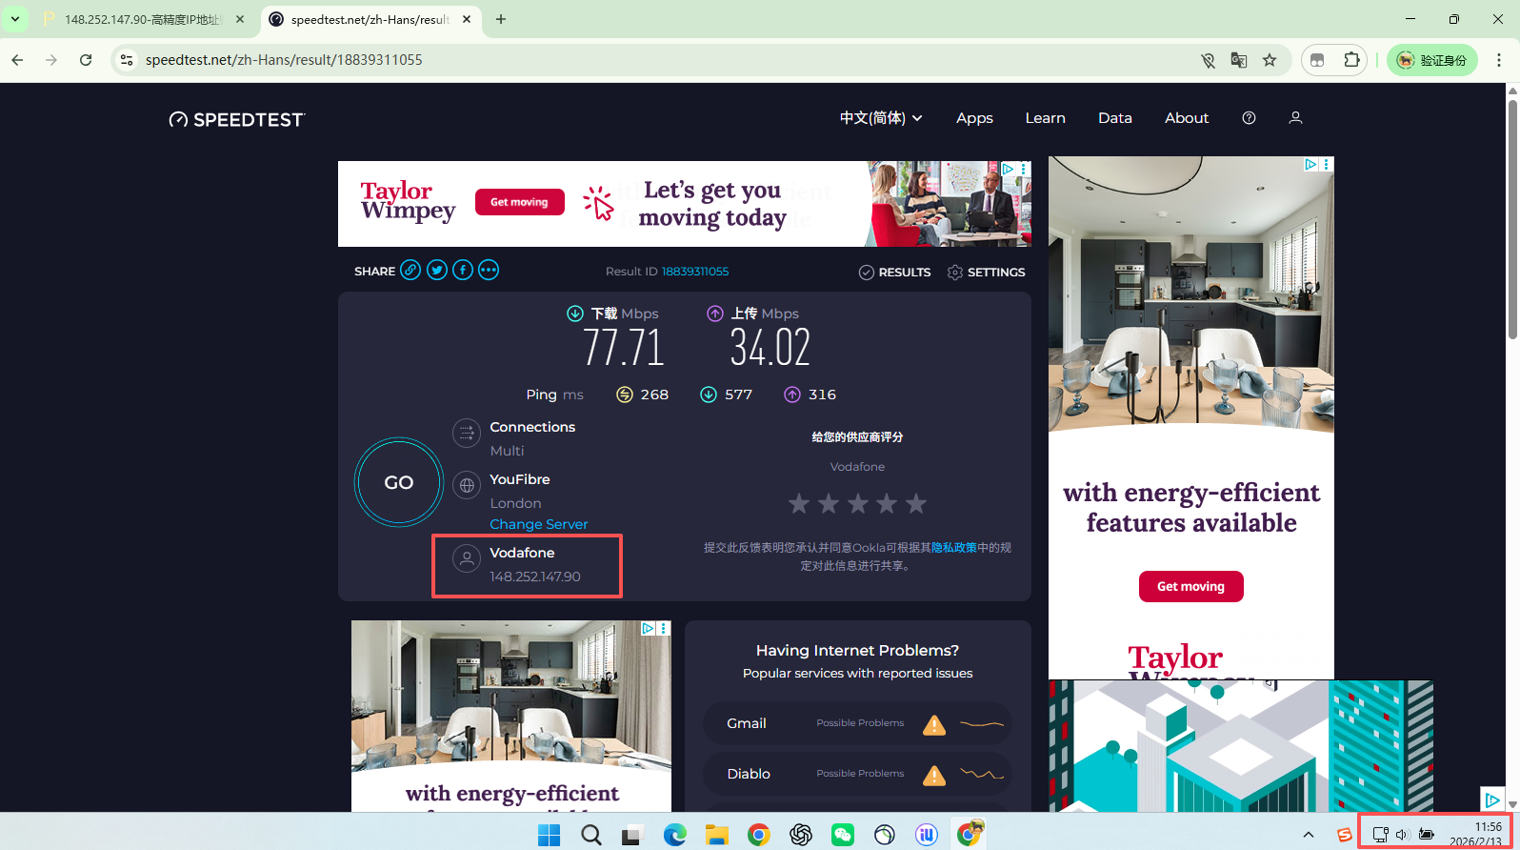Rate Vodafone five stars
The image size is (1520, 850).
(916, 503)
